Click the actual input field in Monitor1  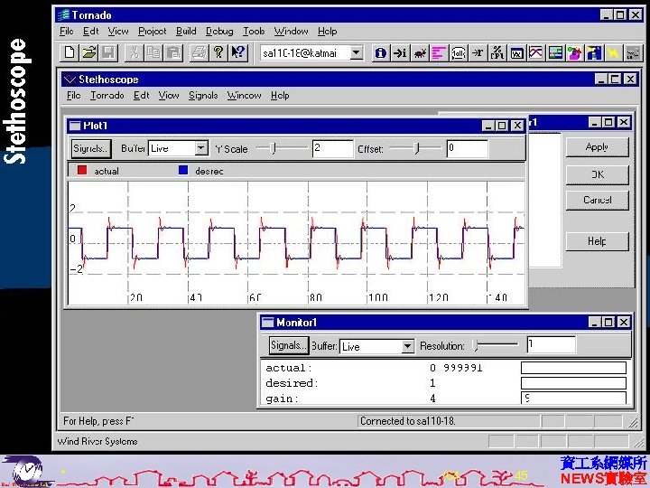(573, 368)
